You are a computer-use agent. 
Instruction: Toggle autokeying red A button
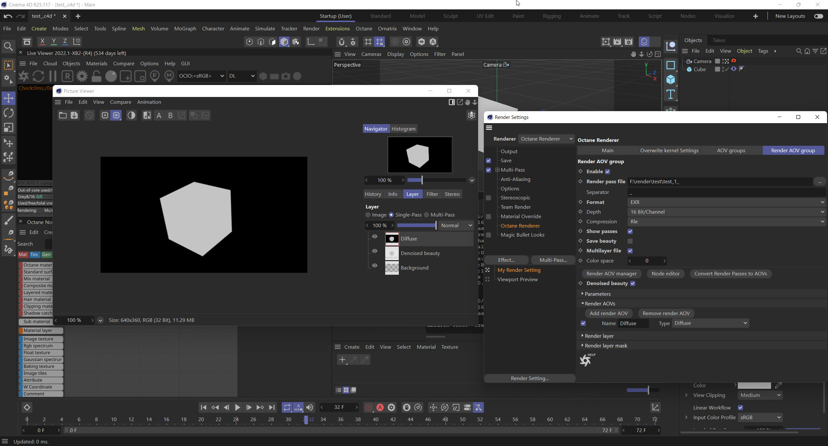tap(380, 408)
